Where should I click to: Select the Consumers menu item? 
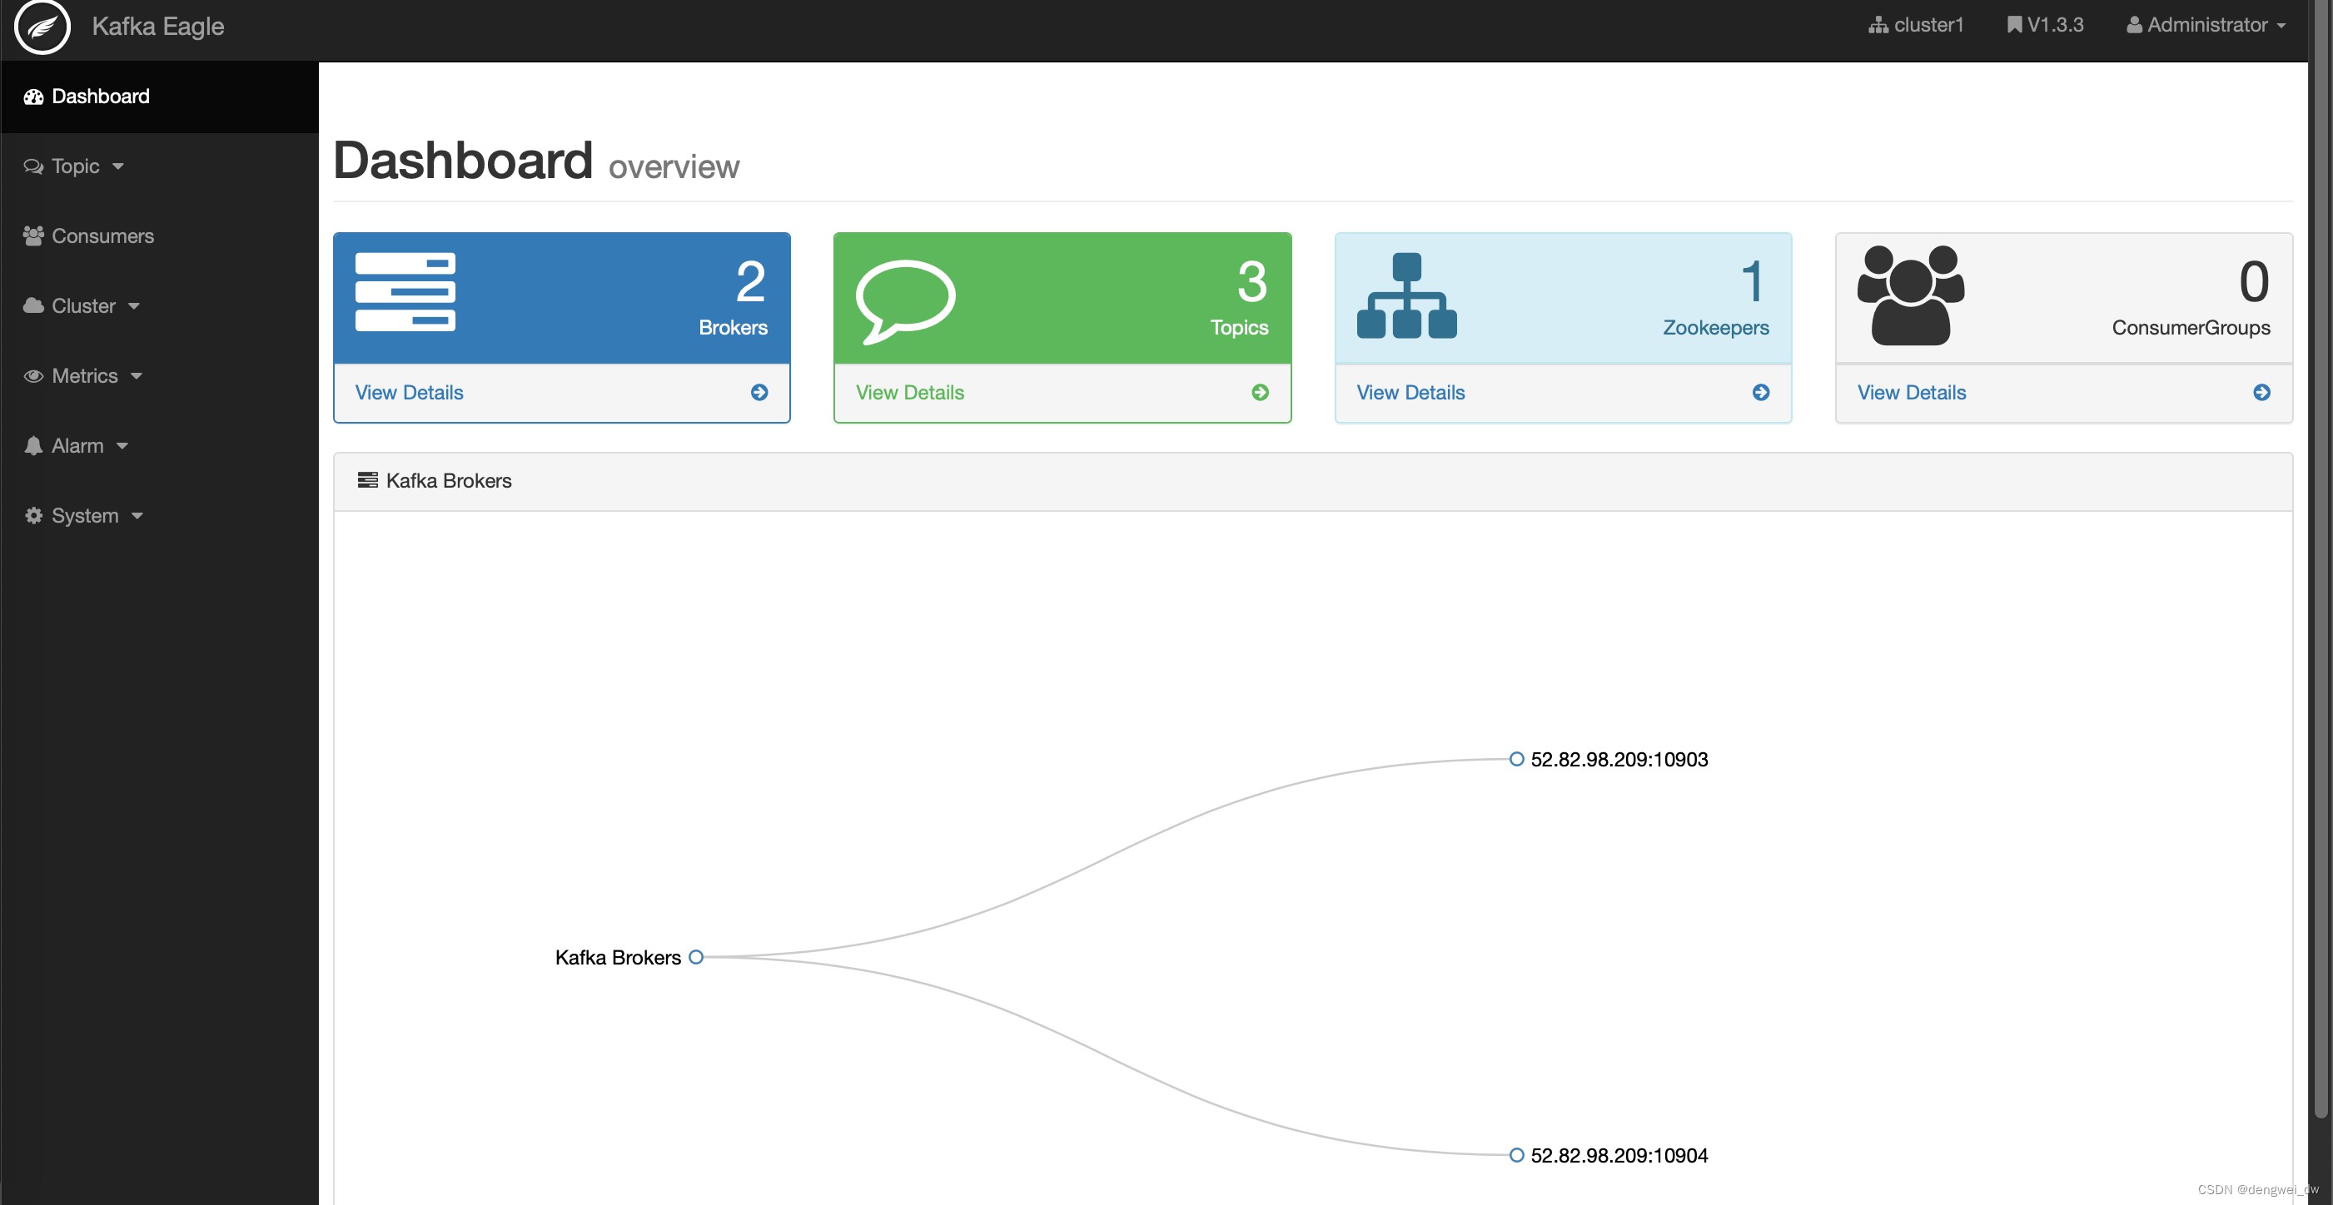pos(103,236)
